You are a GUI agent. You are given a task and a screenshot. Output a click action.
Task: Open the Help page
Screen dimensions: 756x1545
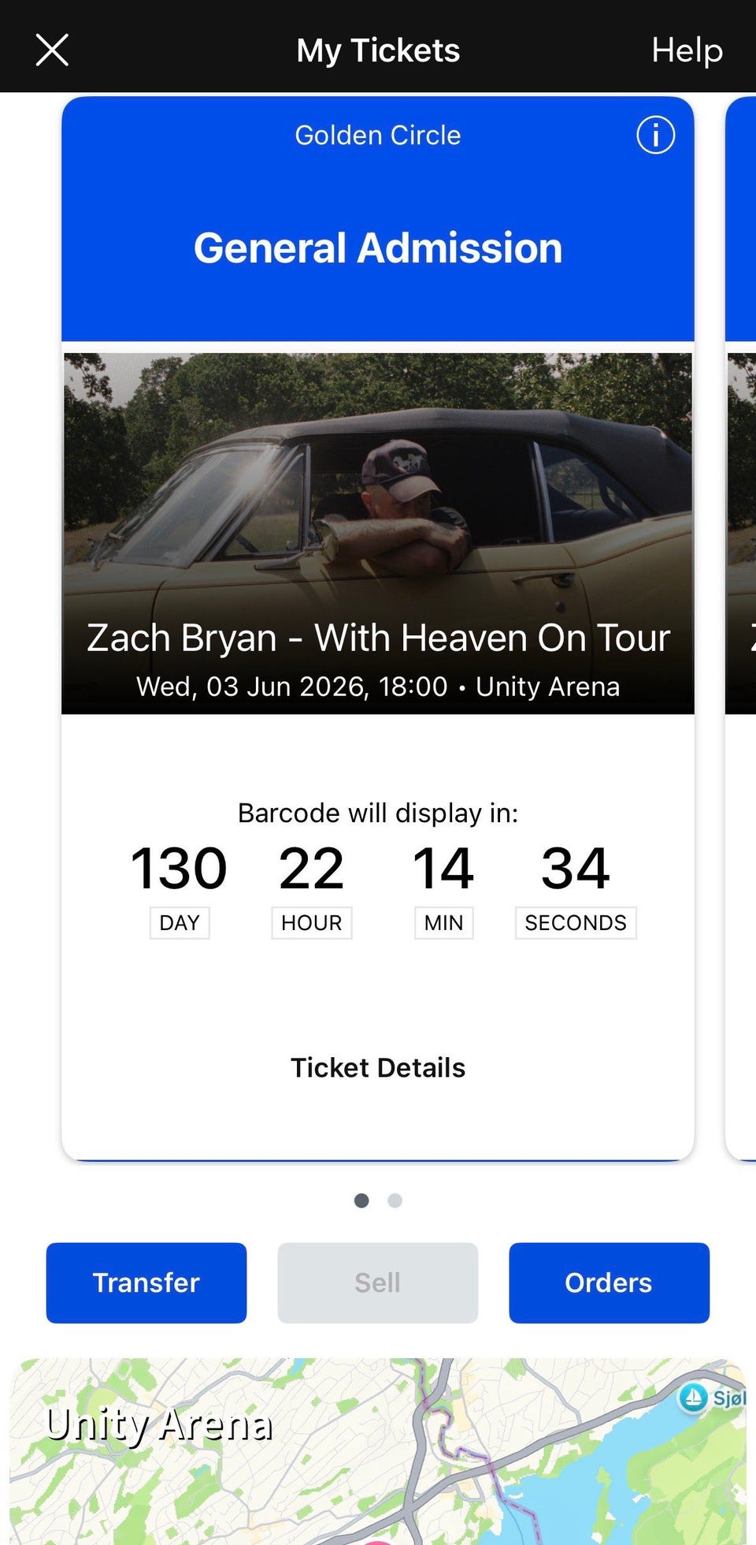687,50
